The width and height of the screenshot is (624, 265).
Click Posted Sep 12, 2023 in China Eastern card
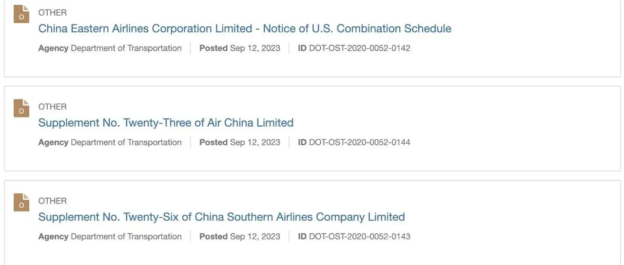240,48
